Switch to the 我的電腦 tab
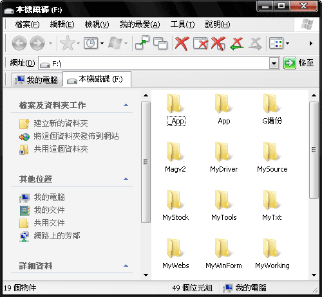322x297 pixels. (x=37, y=80)
